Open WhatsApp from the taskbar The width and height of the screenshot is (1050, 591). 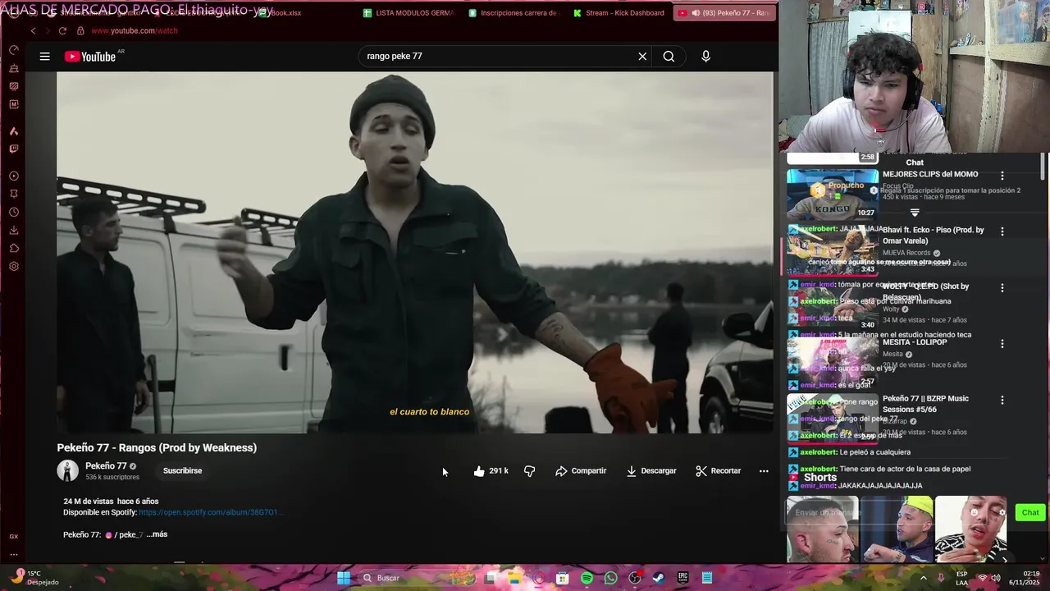click(610, 578)
